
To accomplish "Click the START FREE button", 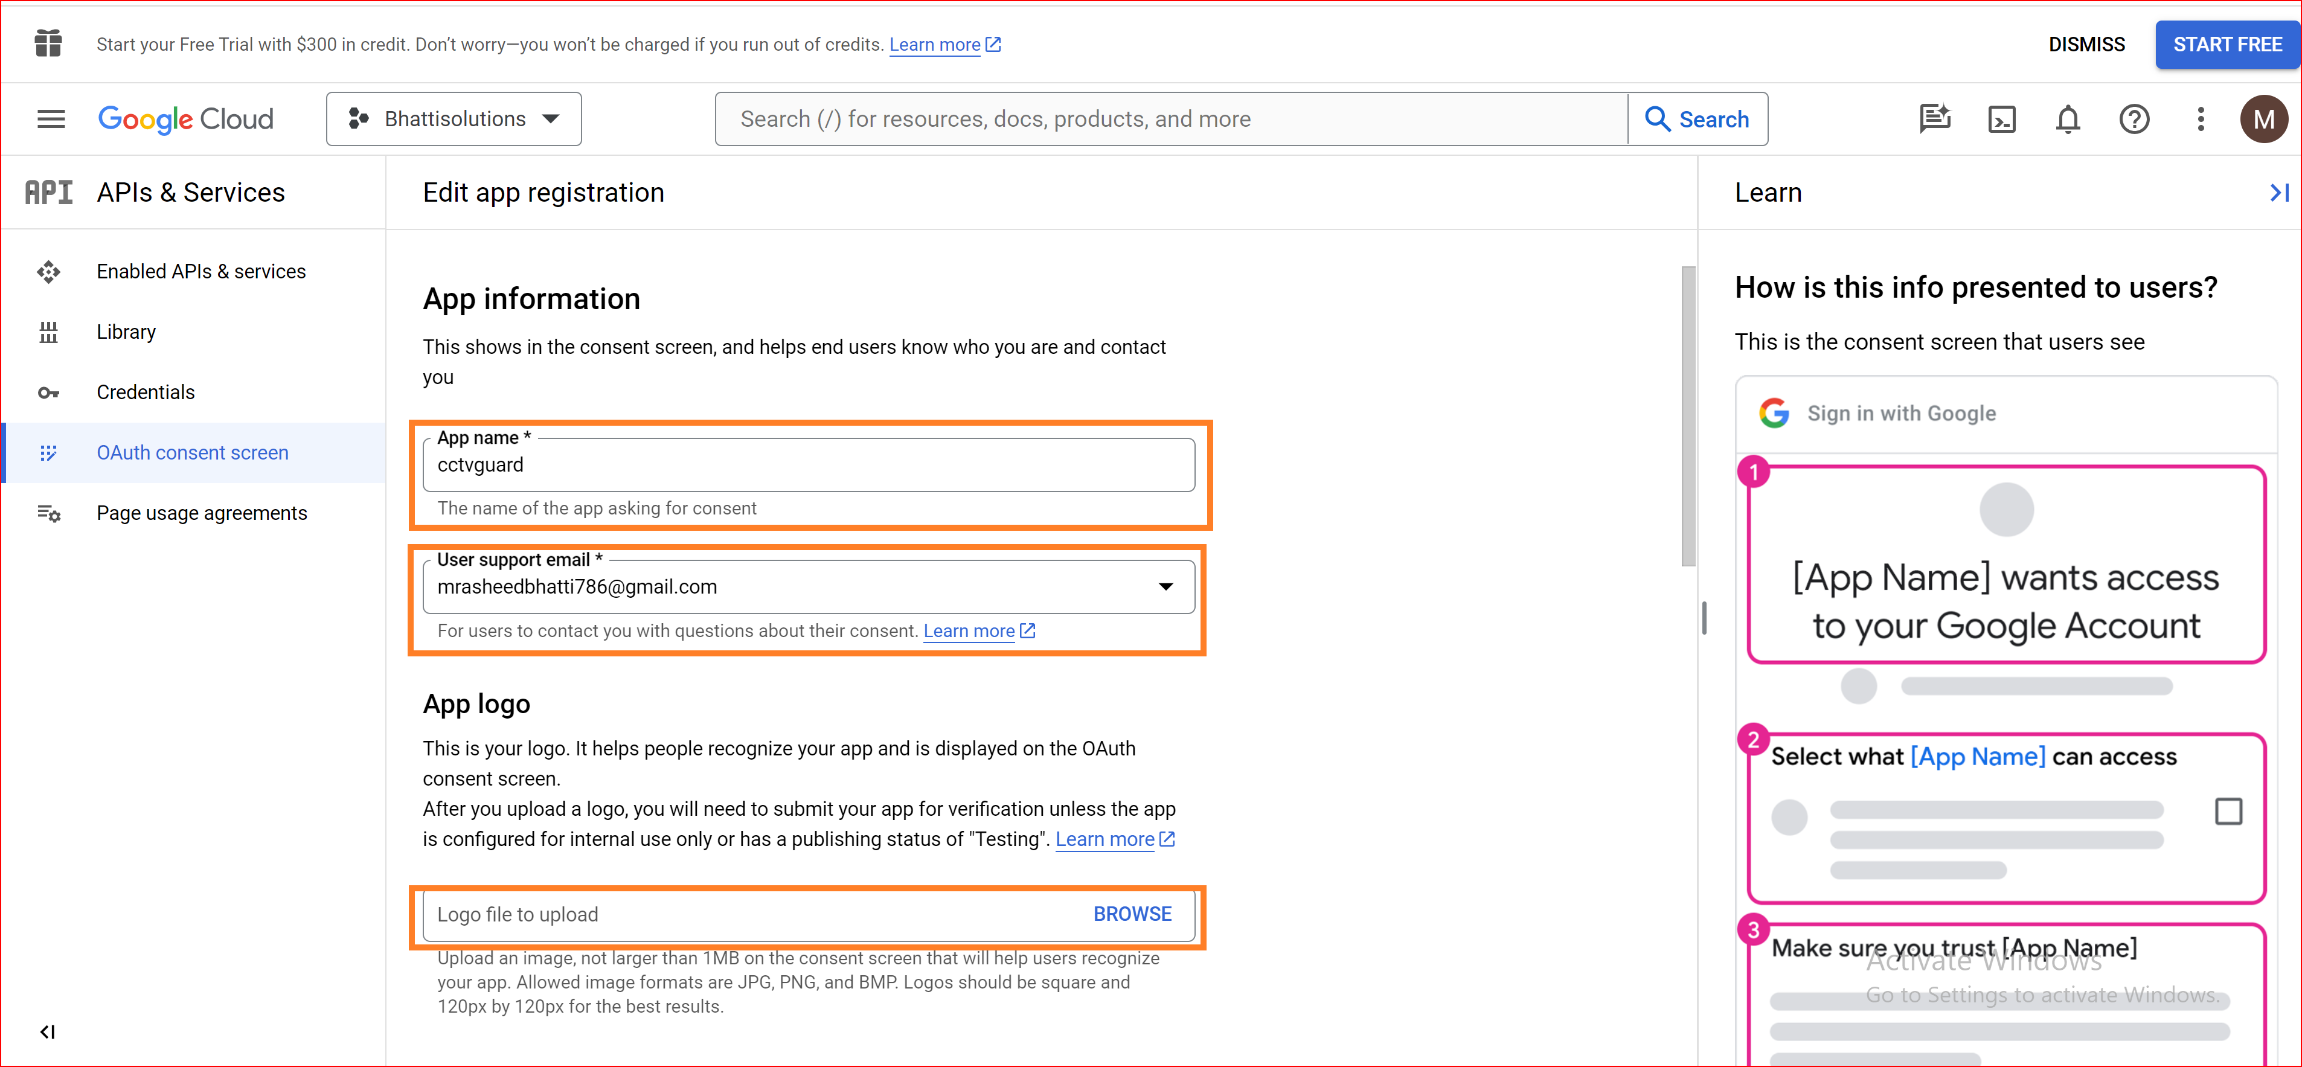I will (2227, 45).
